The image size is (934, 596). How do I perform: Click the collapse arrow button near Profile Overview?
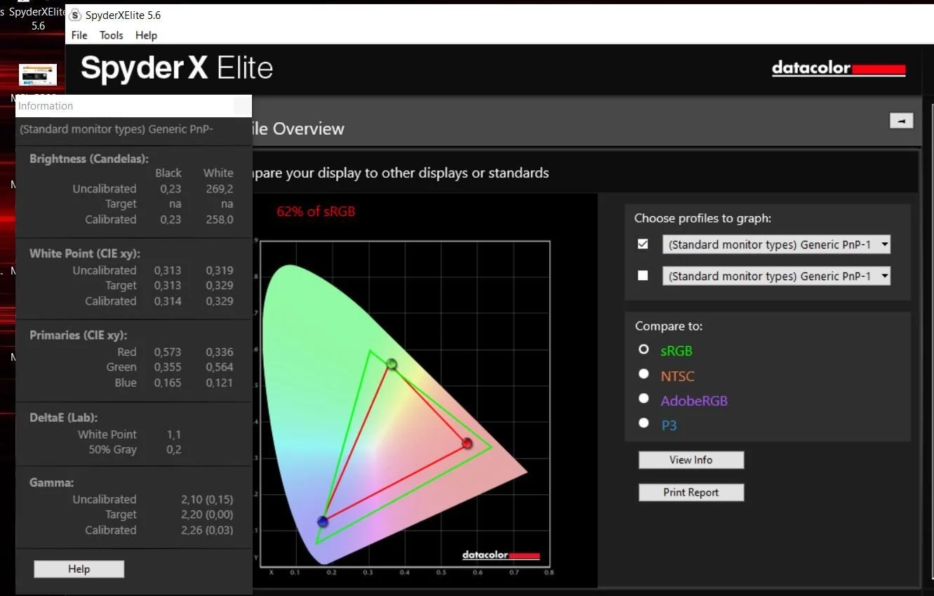pos(901,121)
